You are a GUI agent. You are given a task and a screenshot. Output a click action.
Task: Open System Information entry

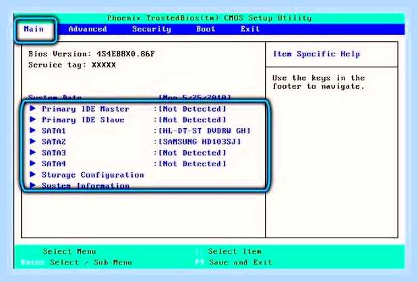click(x=86, y=186)
